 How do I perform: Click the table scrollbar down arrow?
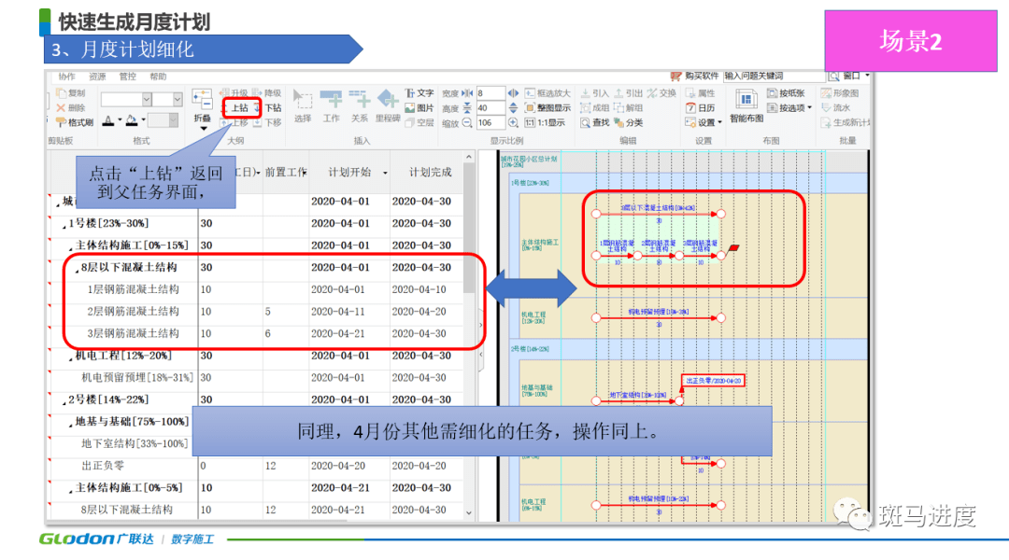[x=469, y=512]
